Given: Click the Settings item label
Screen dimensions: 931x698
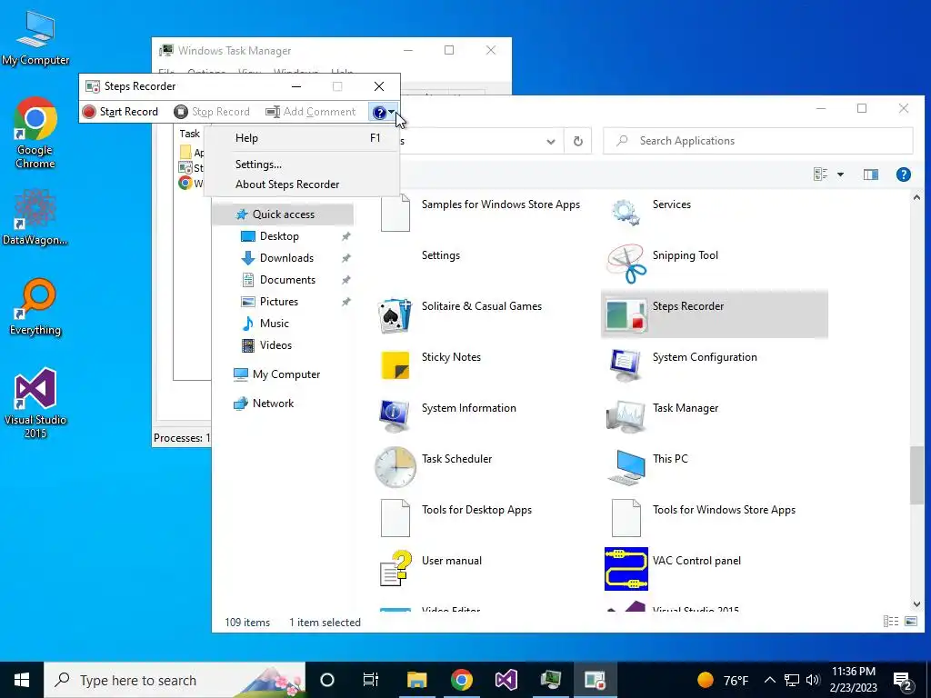Looking at the screenshot, I should (x=441, y=255).
